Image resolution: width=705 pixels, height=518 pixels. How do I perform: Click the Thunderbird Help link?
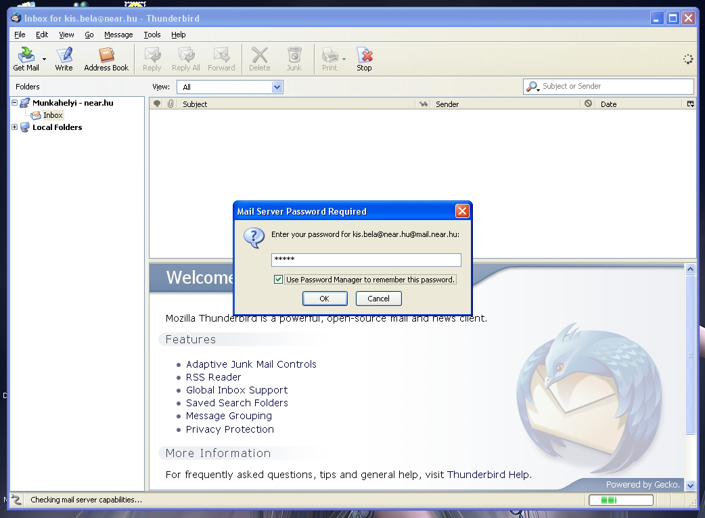coord(488,475)
